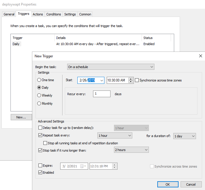The image size is (205, 190).
Task: Open the Conditions tab
Action: (54, 14)
